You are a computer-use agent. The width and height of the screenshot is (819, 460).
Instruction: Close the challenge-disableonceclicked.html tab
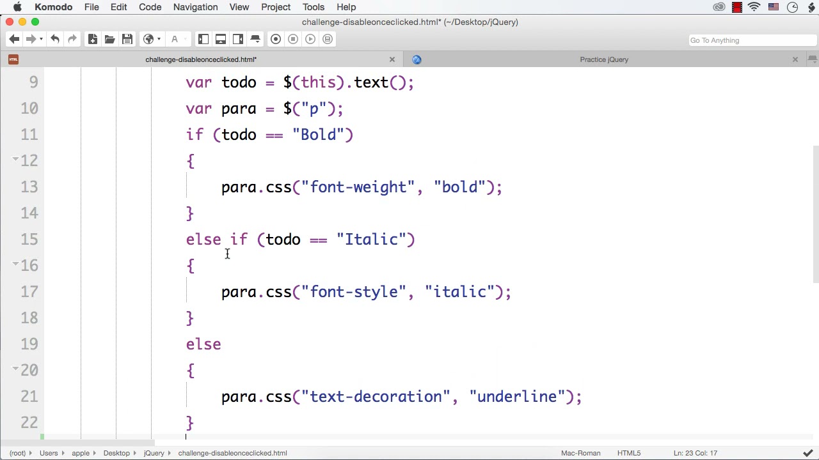[392, 59]
